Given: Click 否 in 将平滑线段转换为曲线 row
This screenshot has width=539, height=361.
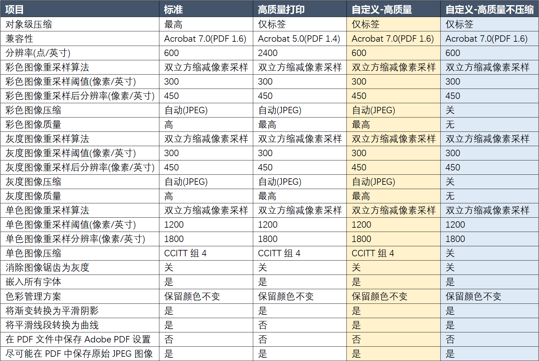Looking at the screenshot, I should coord(263,325).
